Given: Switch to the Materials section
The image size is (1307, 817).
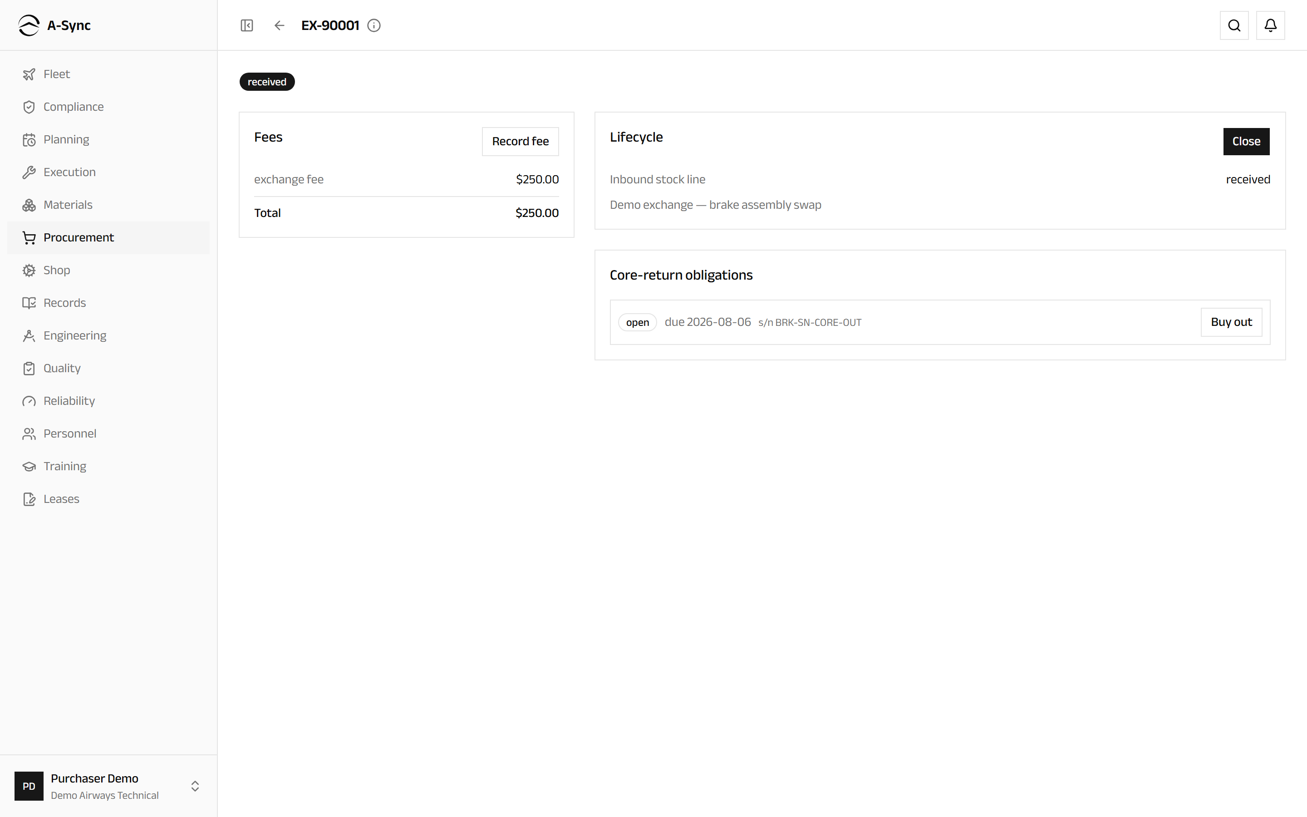Looking at the screenshot, I should point(108,205).
